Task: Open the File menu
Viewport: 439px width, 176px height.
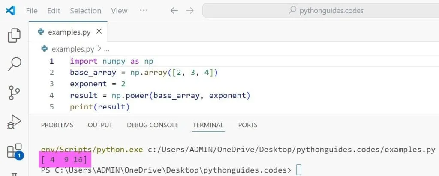Action: point(32,11)
